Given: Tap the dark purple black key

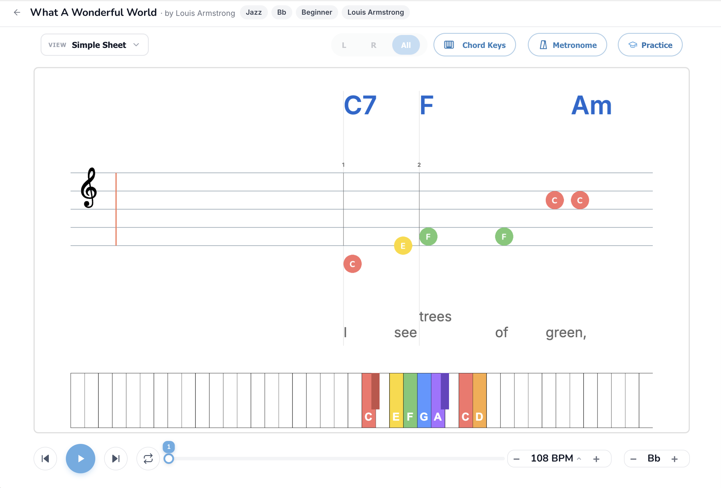Looking at the screenshot, I should click(445, 391).
